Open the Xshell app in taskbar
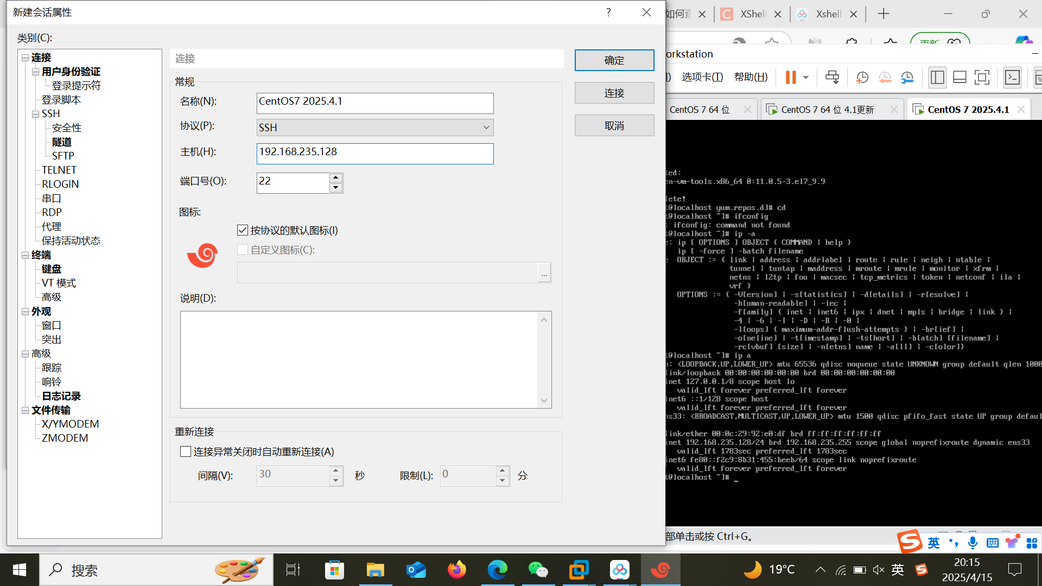 point(660,570)
